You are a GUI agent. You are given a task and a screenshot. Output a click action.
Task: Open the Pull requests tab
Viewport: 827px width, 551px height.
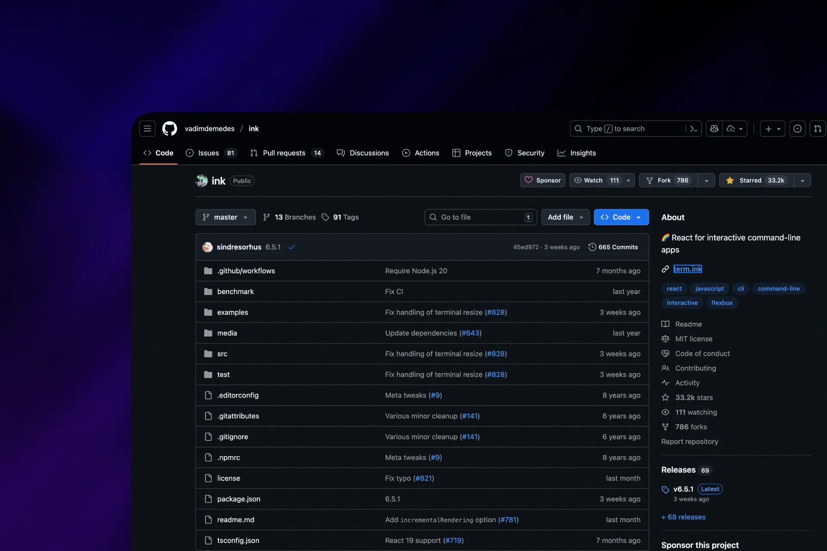(x=287, y=153)
